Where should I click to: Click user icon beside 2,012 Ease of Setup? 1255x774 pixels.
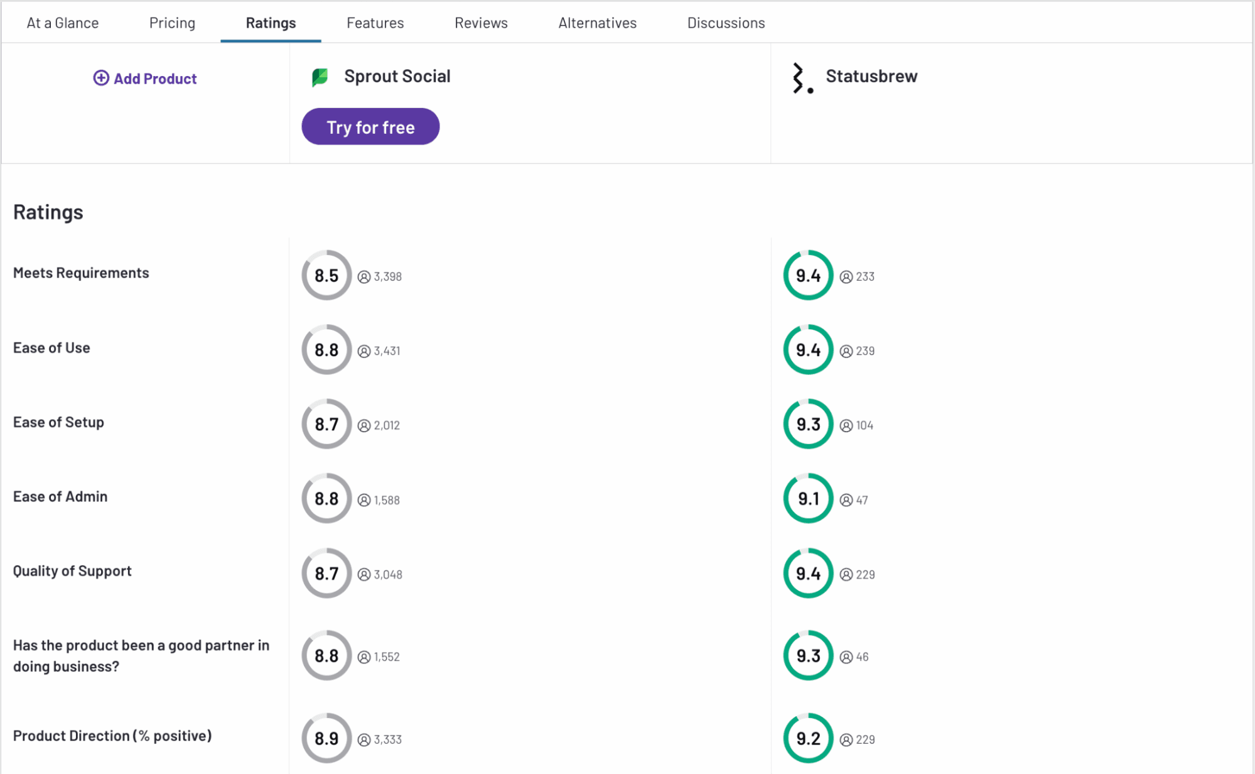click(x=364, y=426)
